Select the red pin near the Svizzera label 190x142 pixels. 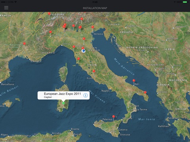[x=49, y=13]
